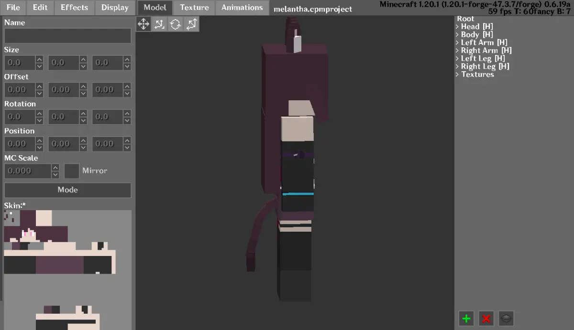Expand the Left Leg [H] tree node
This screenshot has height=330, width=574.
click(457, 59)
